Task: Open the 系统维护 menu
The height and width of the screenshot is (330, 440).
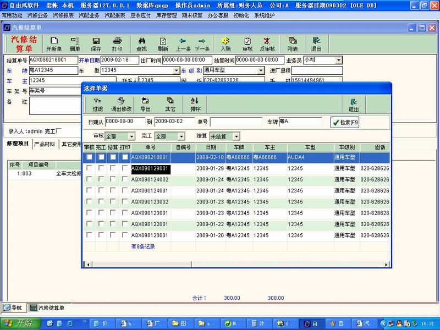Action: (x=265, y=15)
